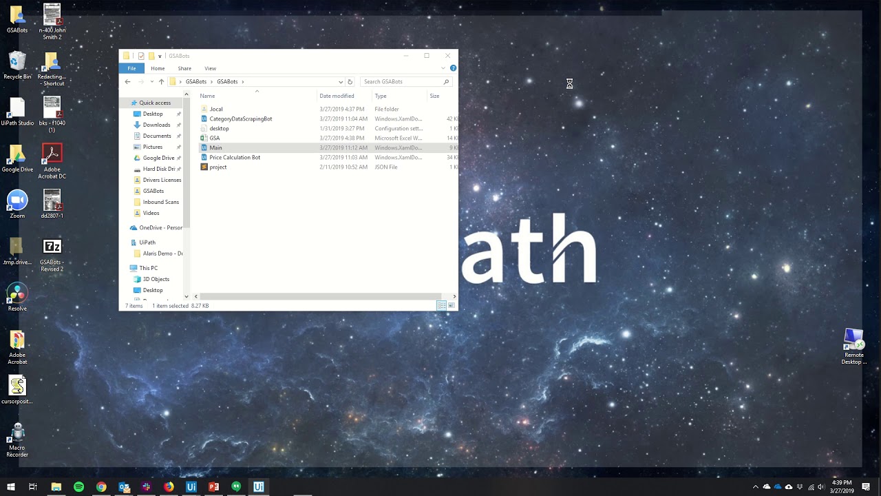Image resolution: width=881 pixels, height=496 pixels.
Task: Click the Properties checkmark icon in title bar
Action: 141,56
